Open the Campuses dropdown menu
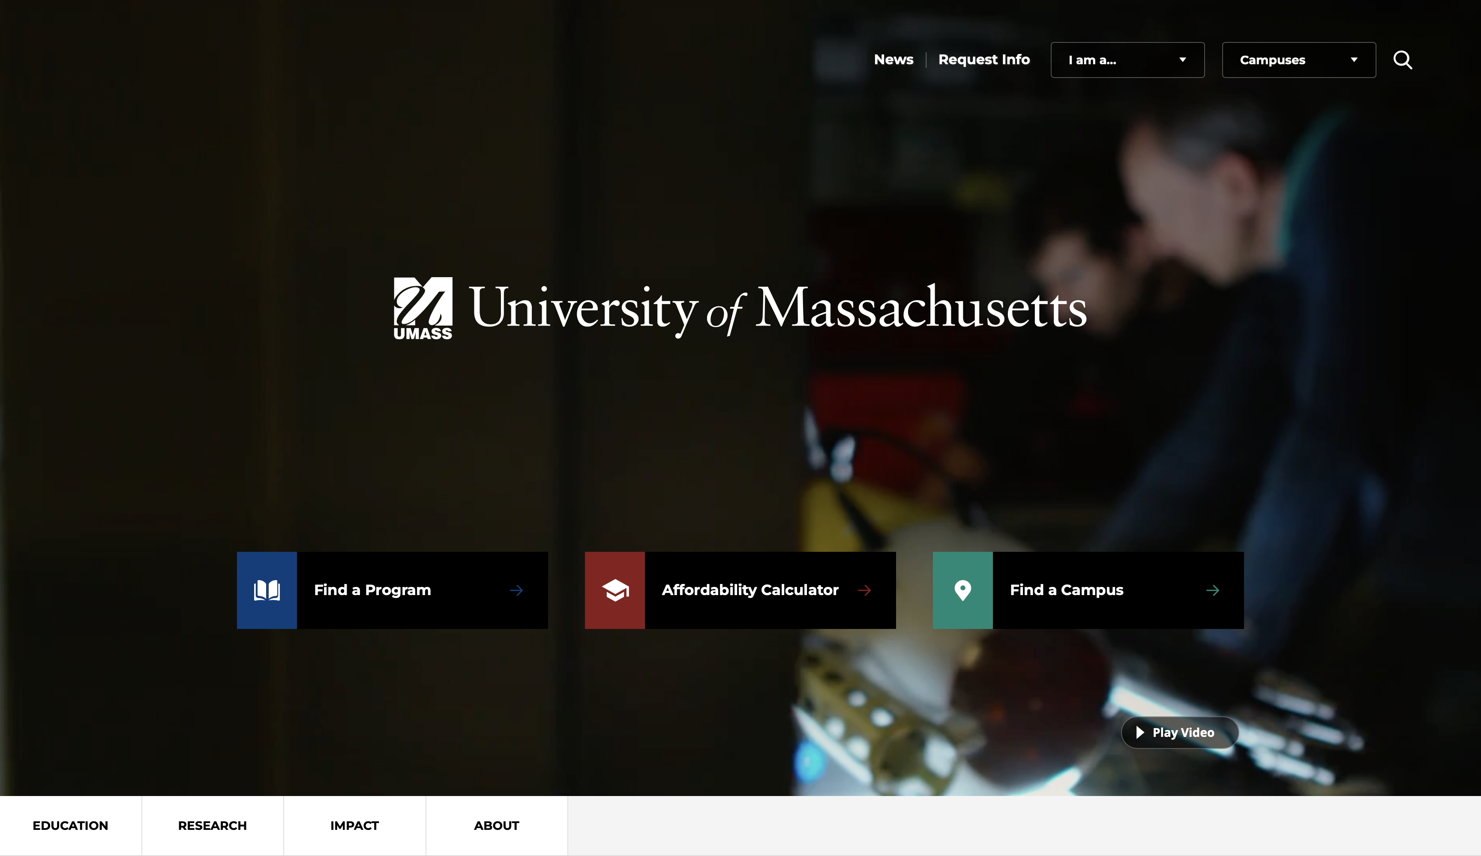Screen dimensions: 1481x856 coord(1299,60)
